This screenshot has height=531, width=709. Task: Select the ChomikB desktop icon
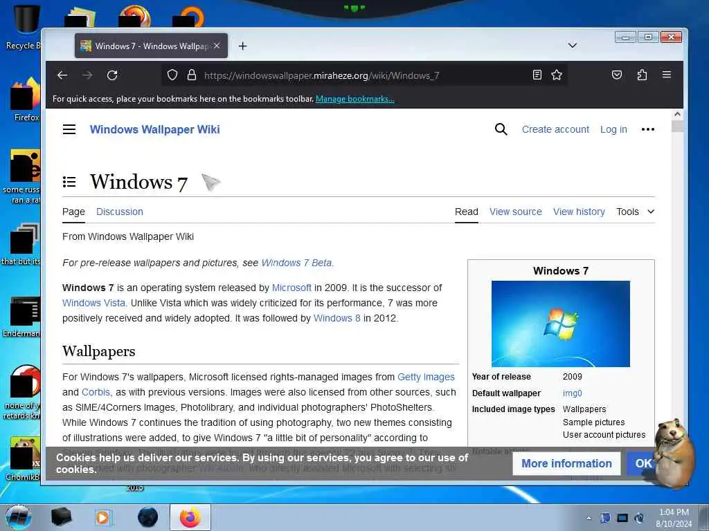point(23,458)
